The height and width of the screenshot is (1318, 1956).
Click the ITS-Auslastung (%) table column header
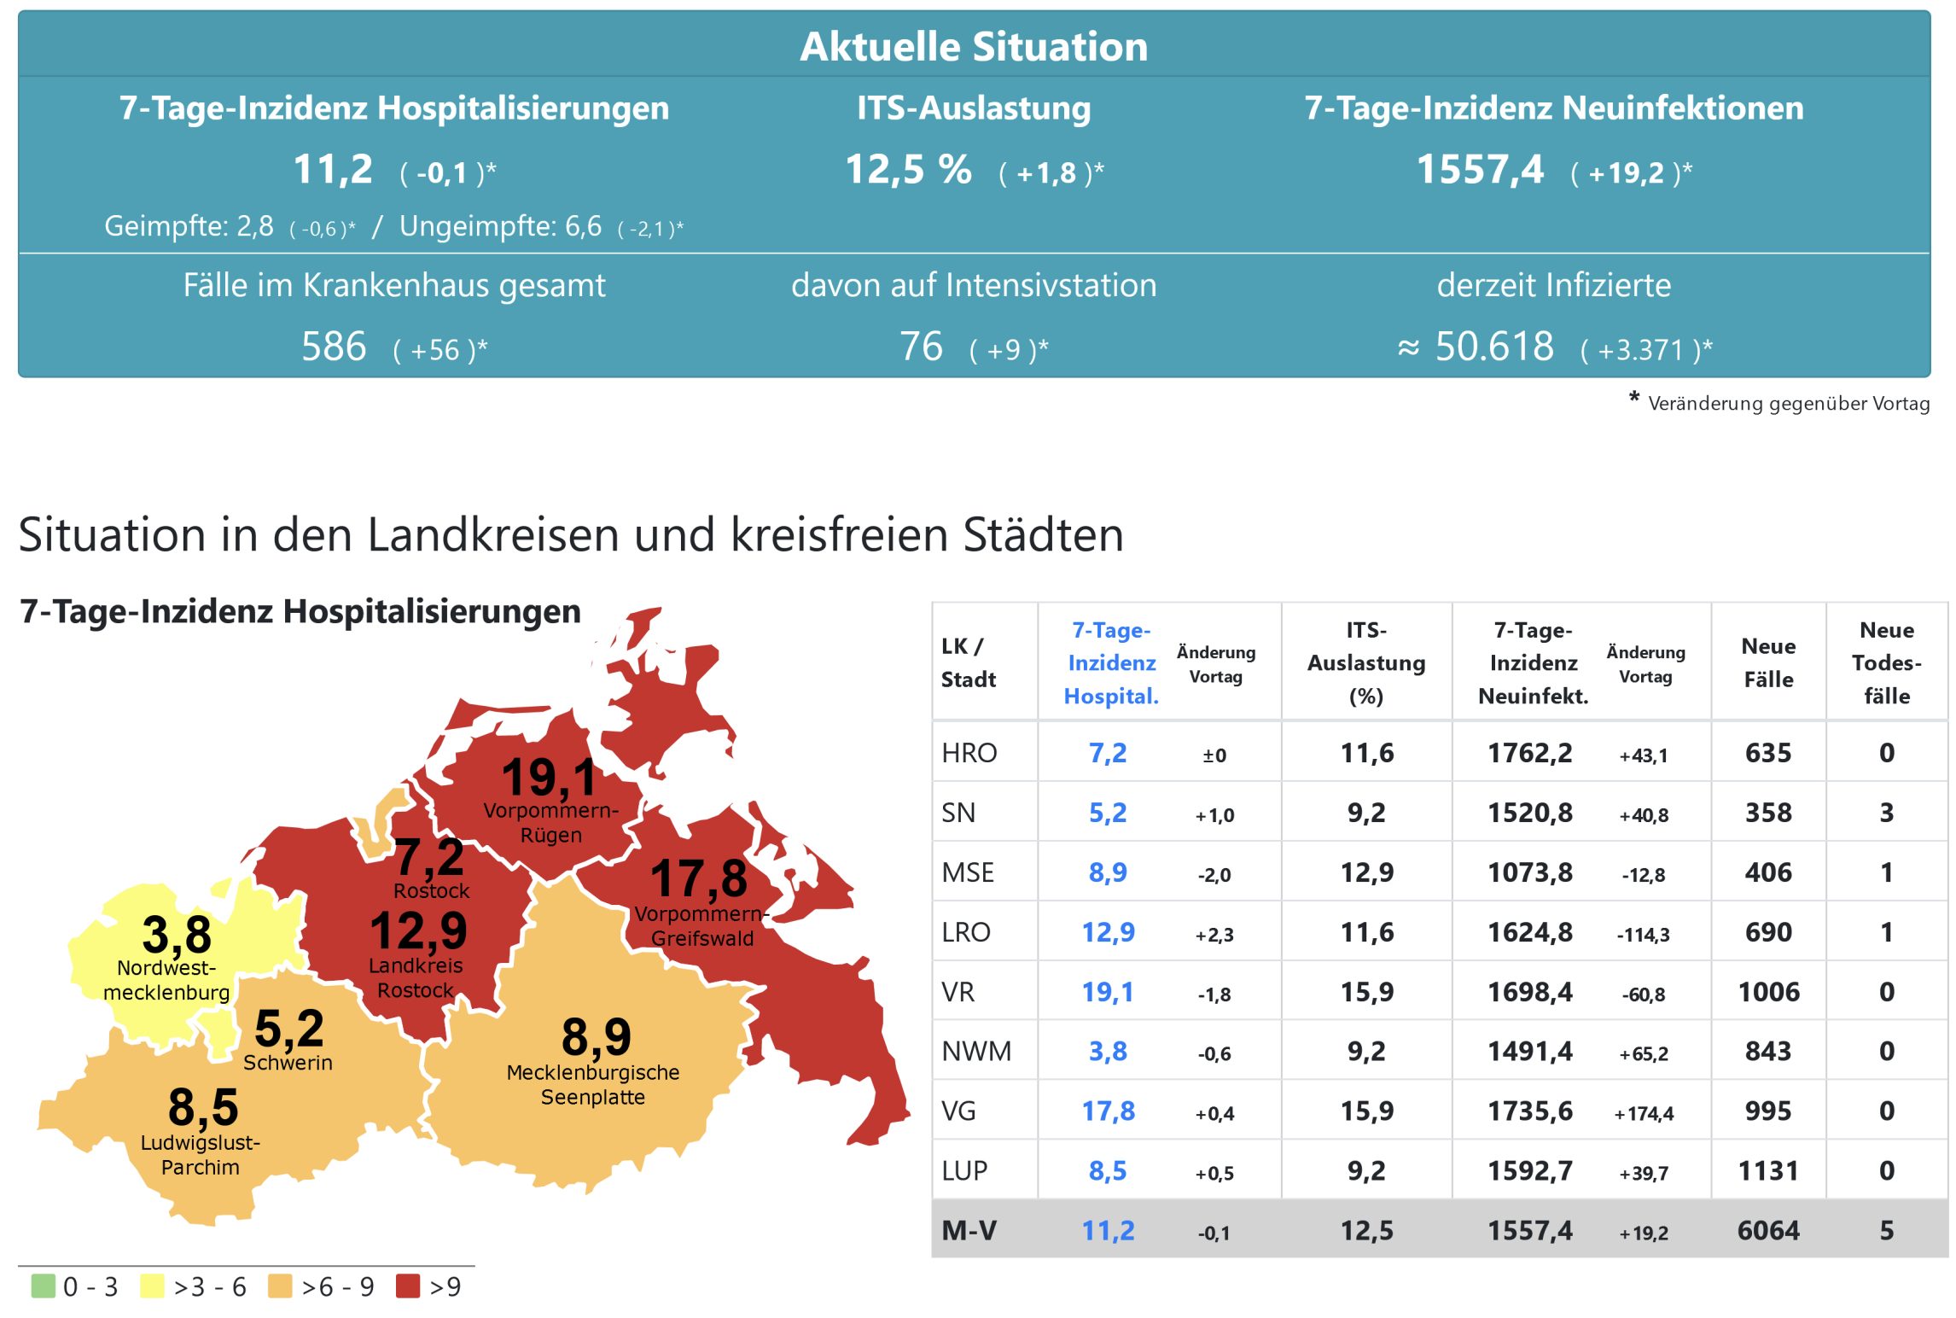(x=1365, y=662)
